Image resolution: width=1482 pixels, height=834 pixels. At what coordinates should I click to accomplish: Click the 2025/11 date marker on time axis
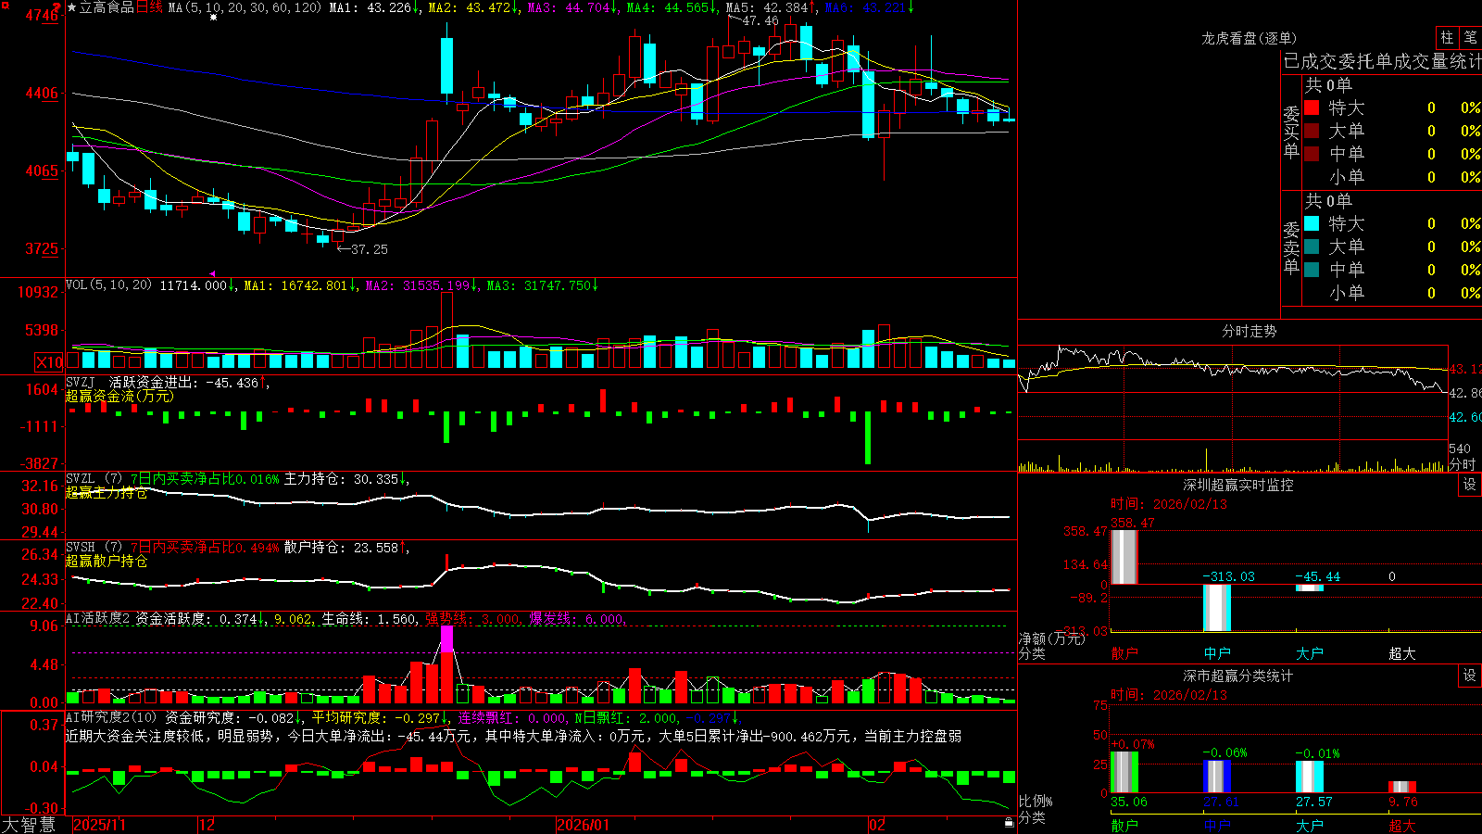[x=99, y=825]
